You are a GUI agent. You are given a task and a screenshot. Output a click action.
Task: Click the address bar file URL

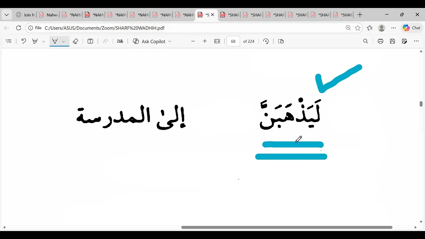[x=105, y=28]
